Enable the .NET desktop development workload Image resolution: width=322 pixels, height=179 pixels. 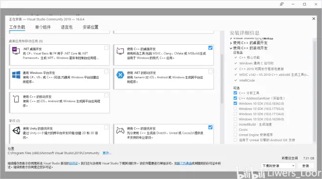tap(106, 48)
